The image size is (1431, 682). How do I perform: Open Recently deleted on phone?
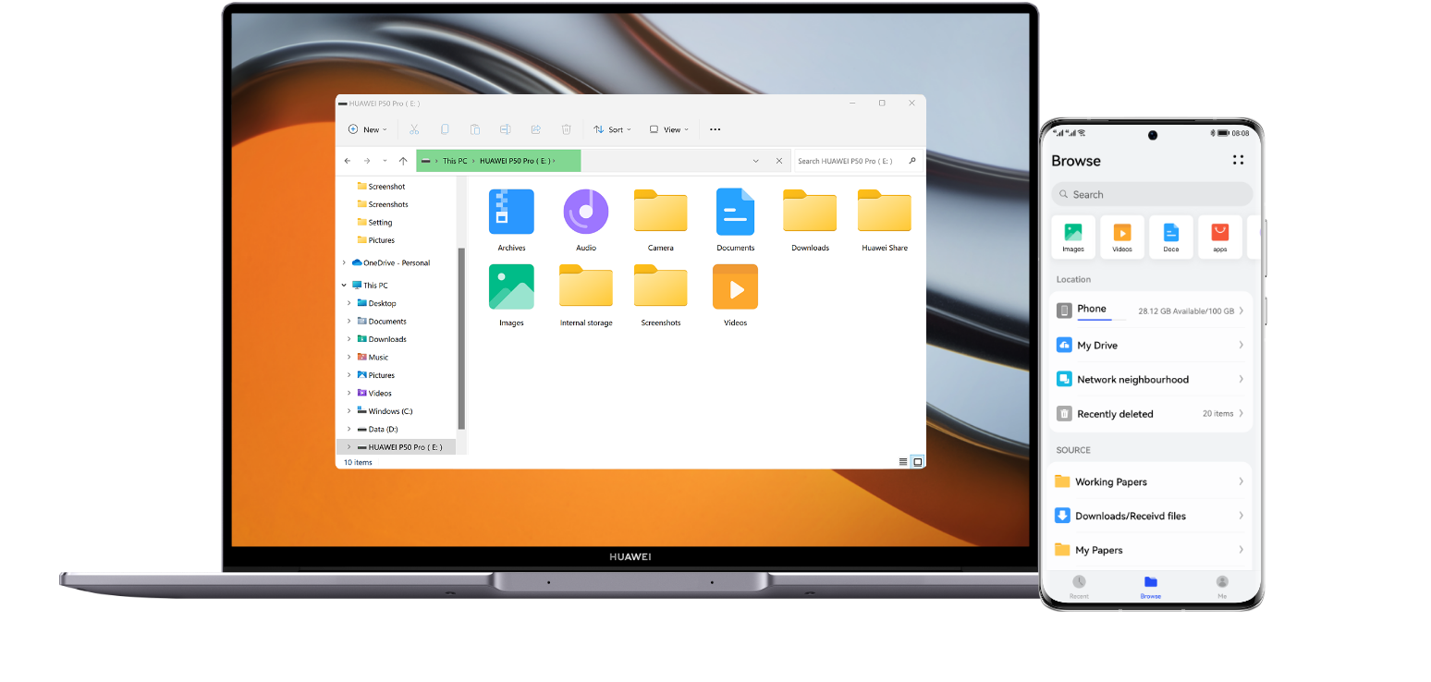point(1151,414)
